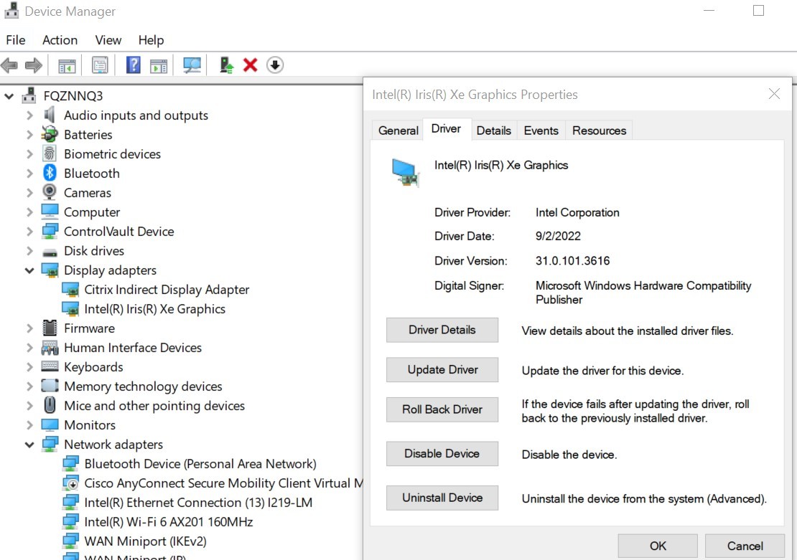The image size is (797, 560).
Task: Expand the Firmware category
Action: click(x=29, y=328)
